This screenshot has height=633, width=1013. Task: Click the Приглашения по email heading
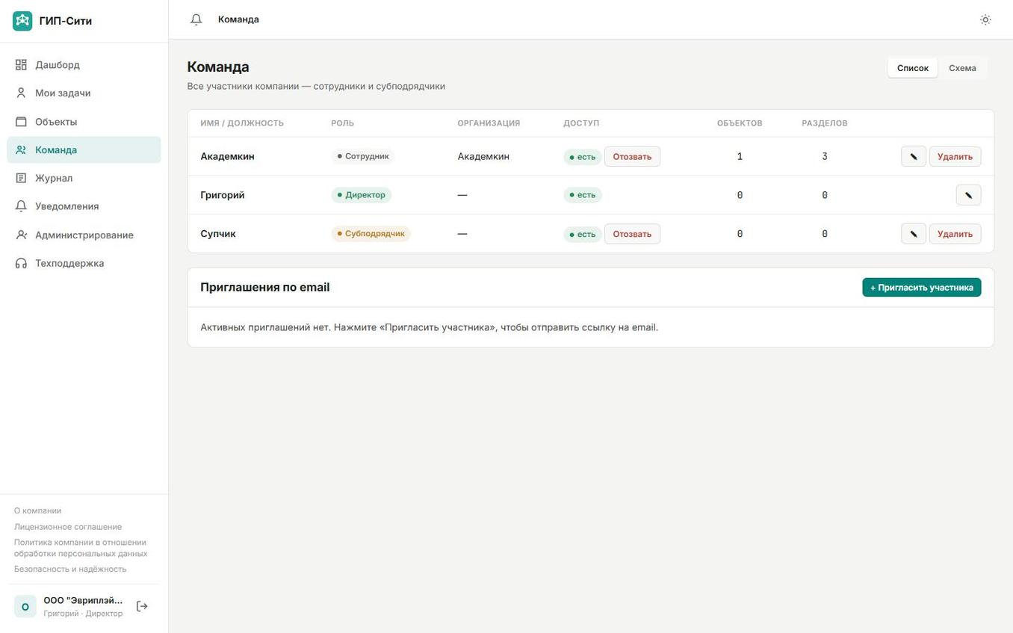click(x=265, y=287)
